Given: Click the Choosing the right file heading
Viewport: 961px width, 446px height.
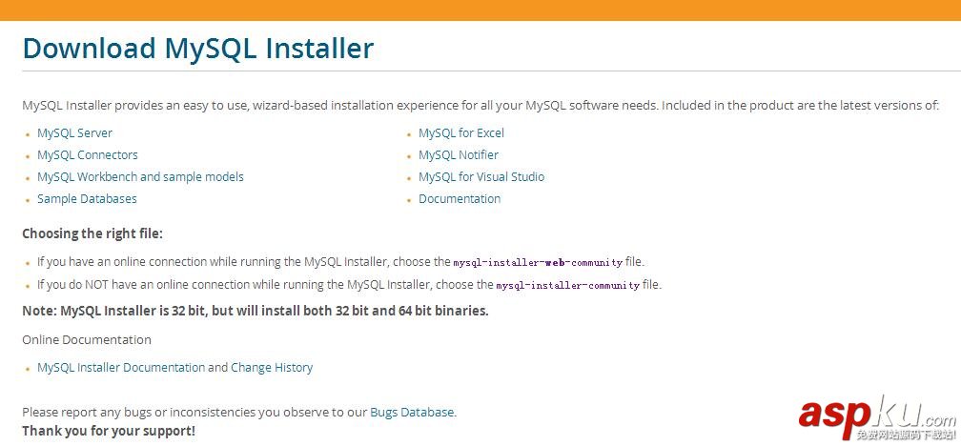Looking at the screenshot, I should click(92, 233).
